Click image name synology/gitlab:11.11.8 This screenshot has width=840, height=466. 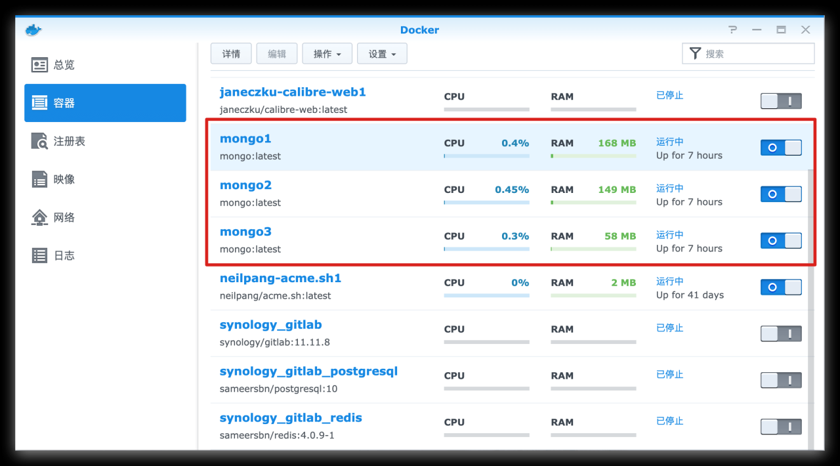tap(274, 342)
